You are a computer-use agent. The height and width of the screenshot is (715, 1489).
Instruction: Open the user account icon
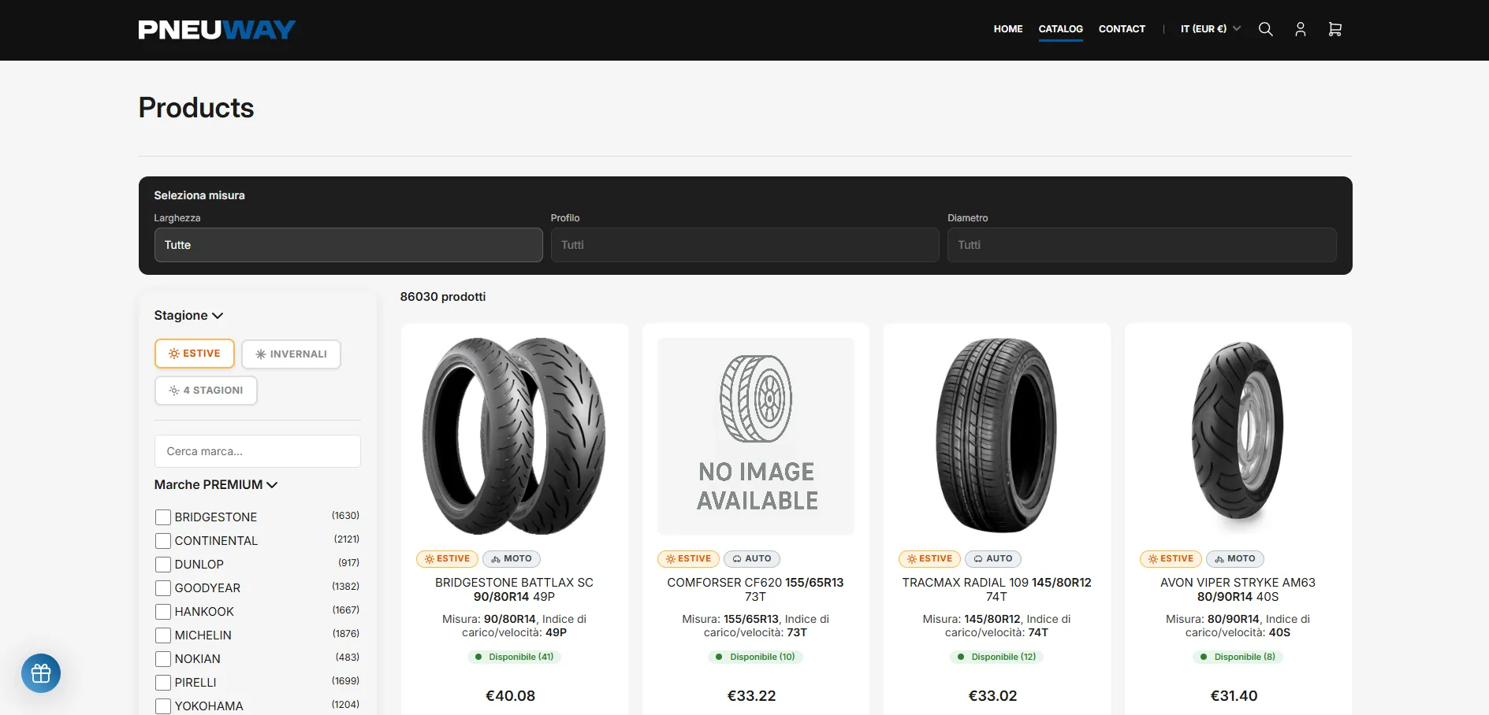(x=1301, y=29)
